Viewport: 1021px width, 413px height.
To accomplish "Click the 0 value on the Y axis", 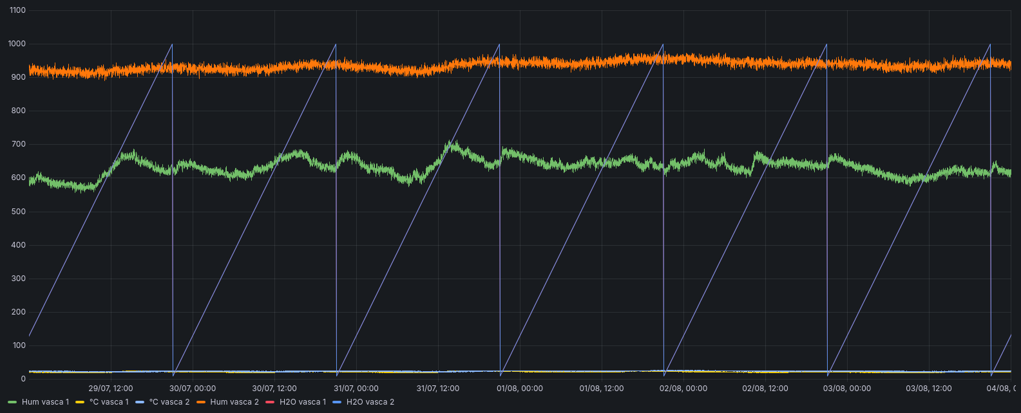I will [23, 379].
